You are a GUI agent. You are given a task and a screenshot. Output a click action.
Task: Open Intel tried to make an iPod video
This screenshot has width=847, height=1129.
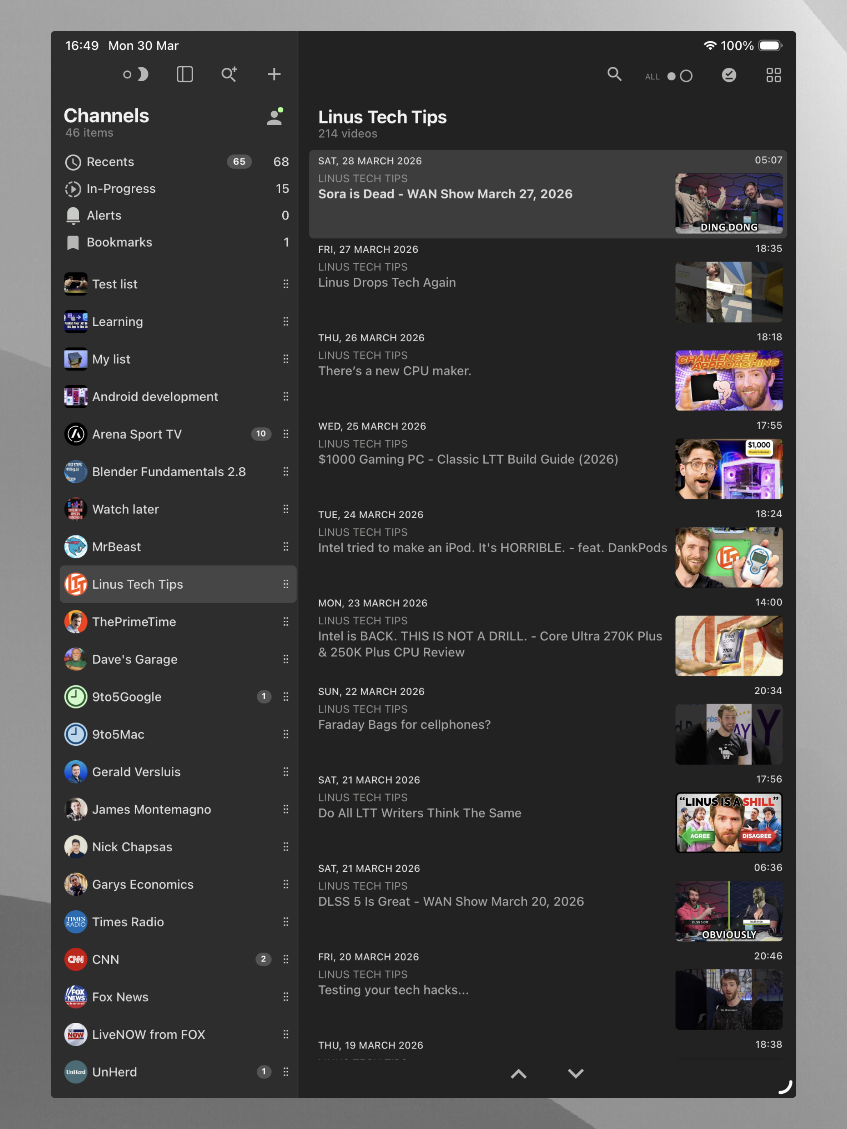[548, 548]
